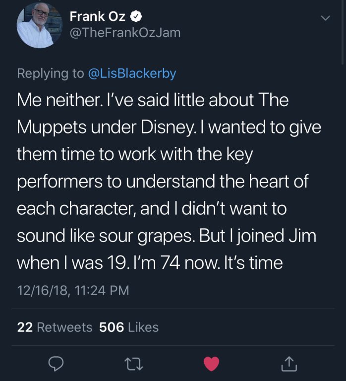Unlike the tweet via the red heart
This screenshot has height=381, width=346.
pyautogui.click(x=212, y=364)
